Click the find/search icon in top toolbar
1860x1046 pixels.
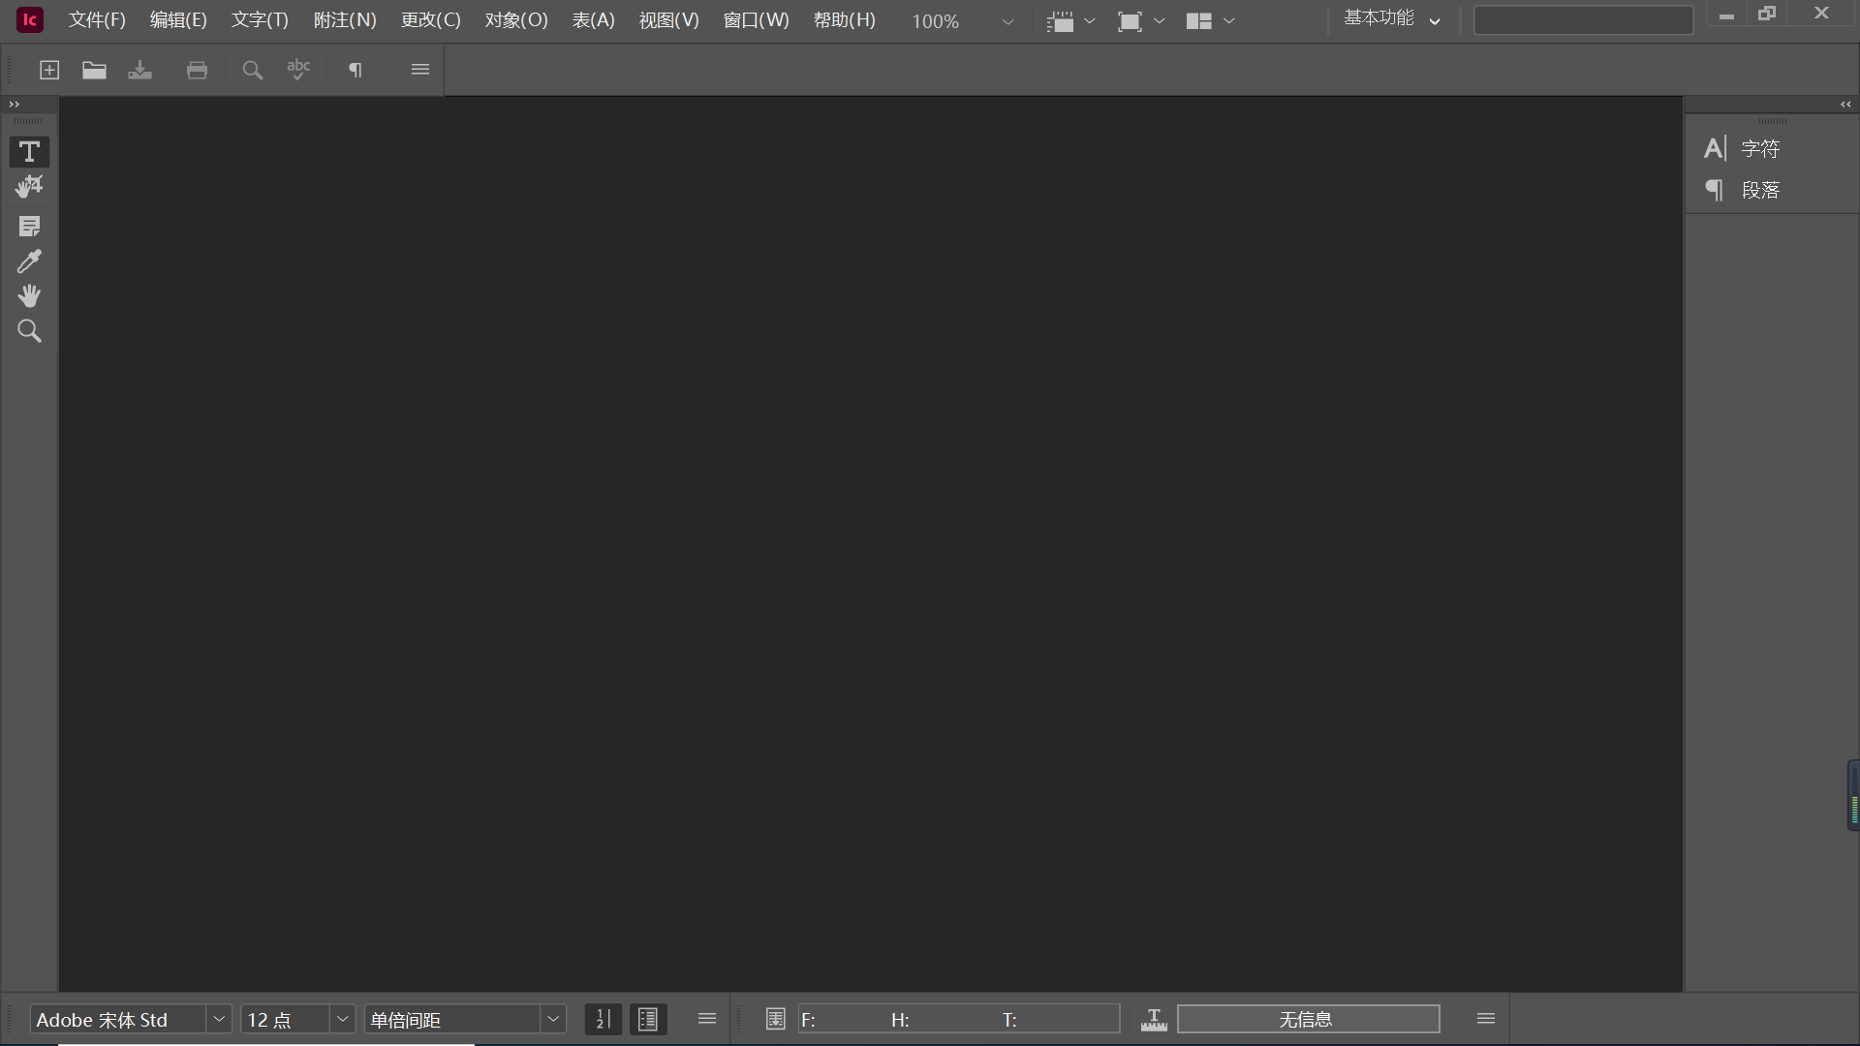coord(252,70)
